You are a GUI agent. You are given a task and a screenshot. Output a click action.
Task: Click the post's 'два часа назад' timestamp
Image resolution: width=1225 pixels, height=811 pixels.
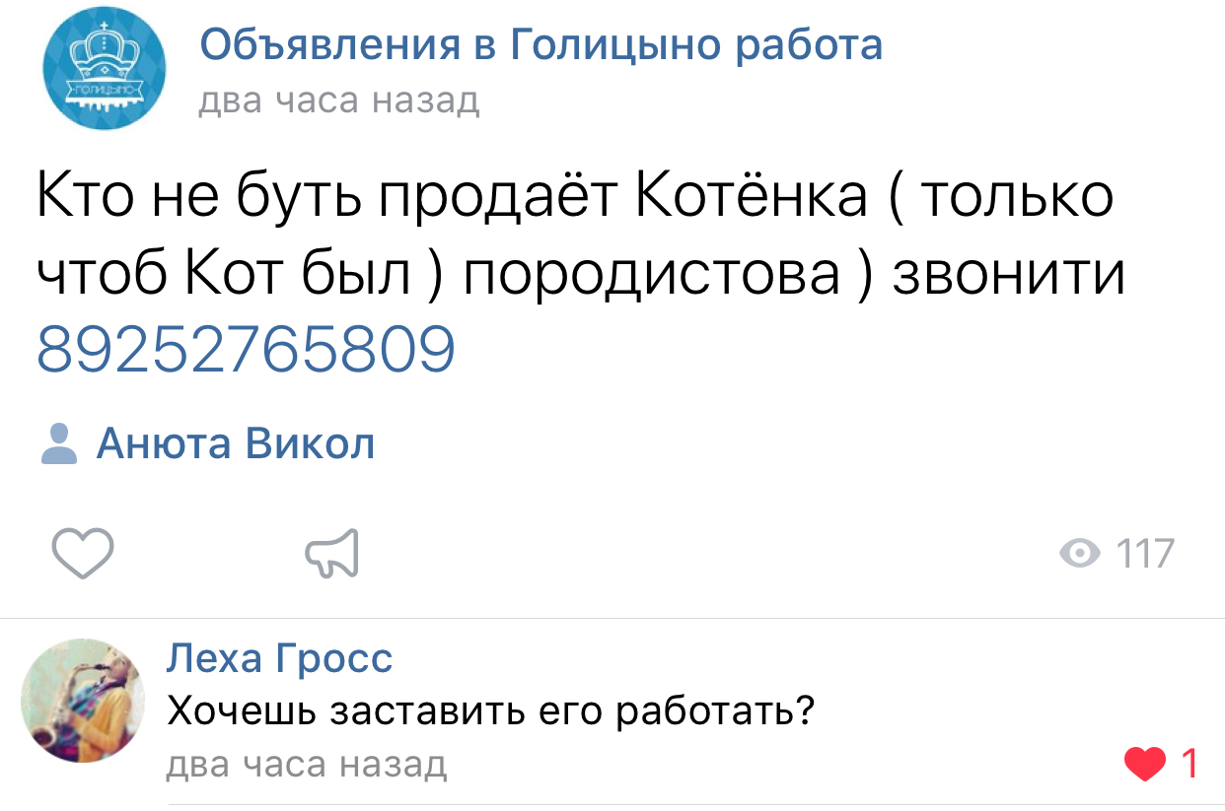tap(339, 100)
